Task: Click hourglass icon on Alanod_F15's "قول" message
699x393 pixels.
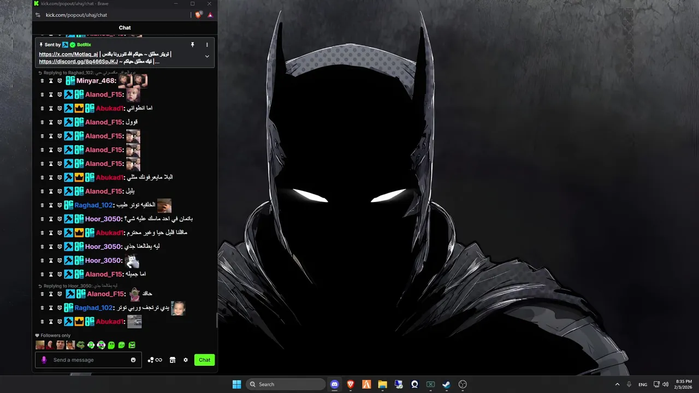Action: 51,122
